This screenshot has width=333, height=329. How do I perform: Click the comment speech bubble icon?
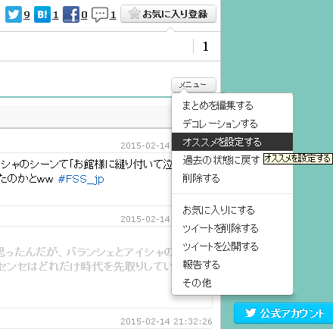(100, 15)
